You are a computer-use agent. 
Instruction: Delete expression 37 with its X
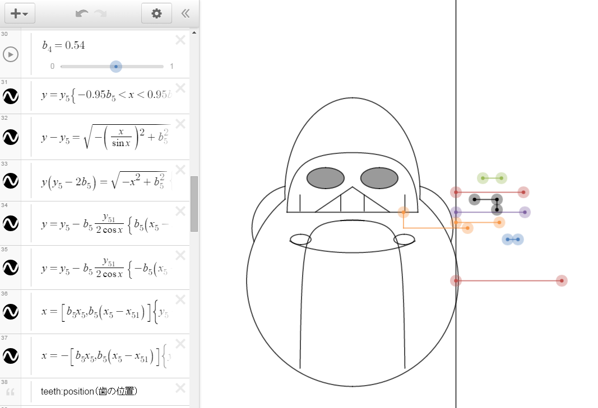pyautogui.click(x=180, y=344)
